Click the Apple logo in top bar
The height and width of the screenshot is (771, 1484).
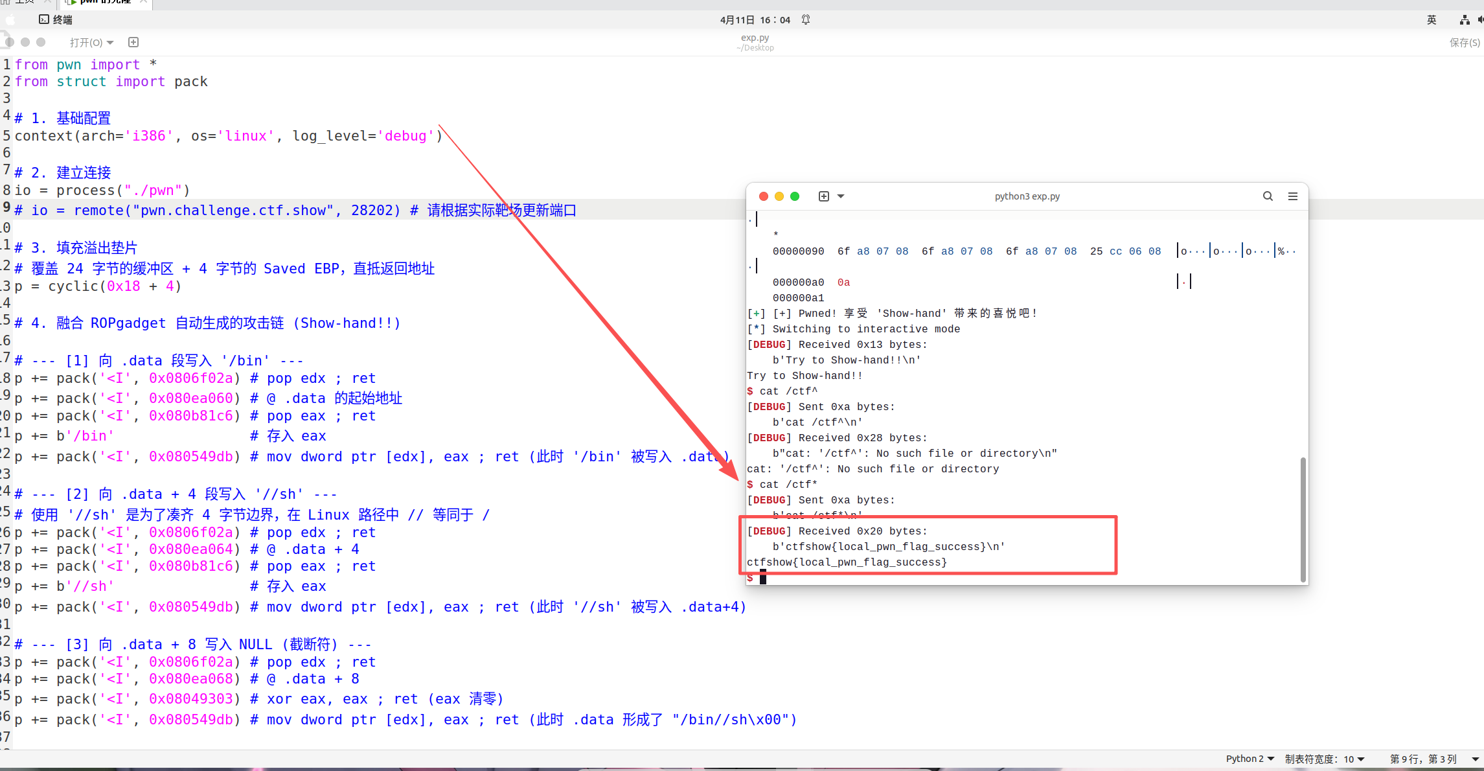click(10, 19)
